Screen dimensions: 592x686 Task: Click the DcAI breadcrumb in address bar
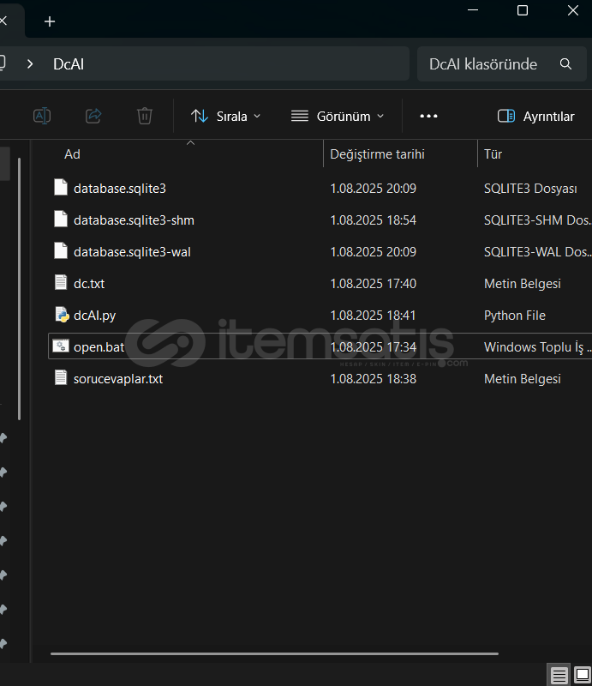coord(69,63)
